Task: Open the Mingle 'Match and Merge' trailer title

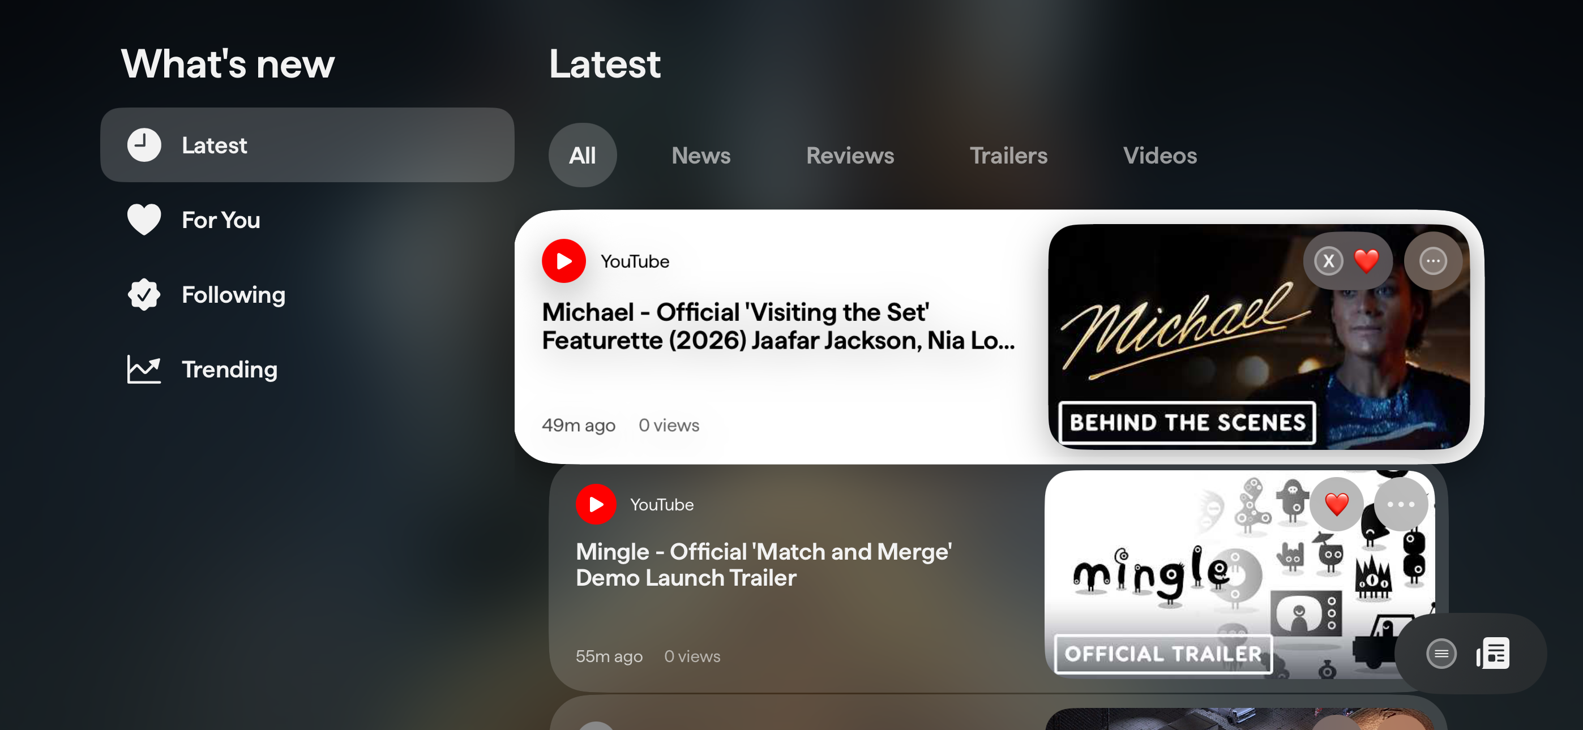Action: pos(764,565)
